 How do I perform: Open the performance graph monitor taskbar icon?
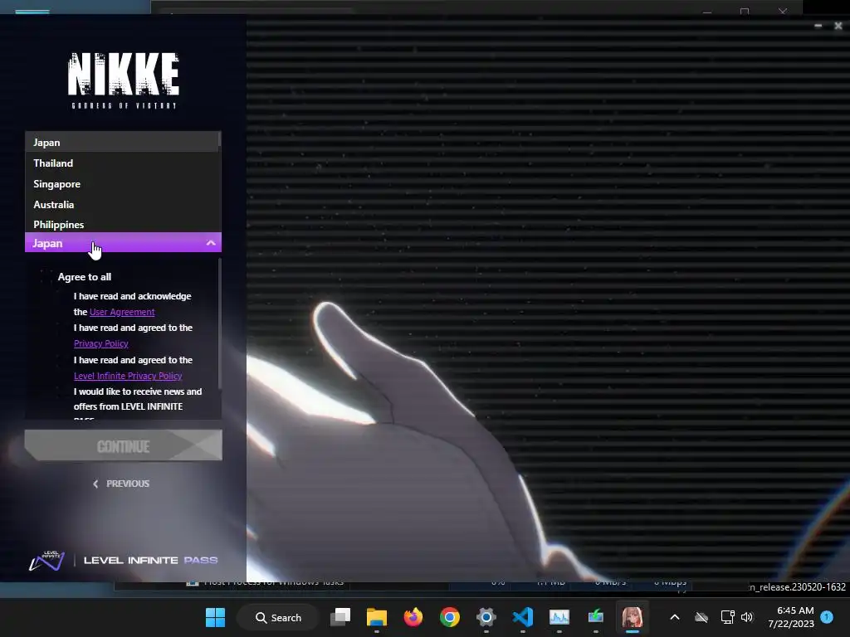[559, 617]
